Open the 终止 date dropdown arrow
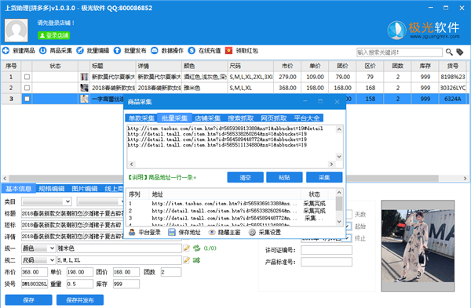 348,238
